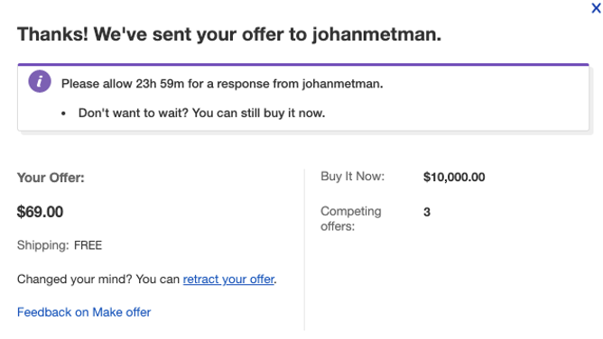Click the Don't want to wait notice text
Image resolution: width=603 pixels, height=339 pixels.
pyautogui.click(x=201, y=113)
